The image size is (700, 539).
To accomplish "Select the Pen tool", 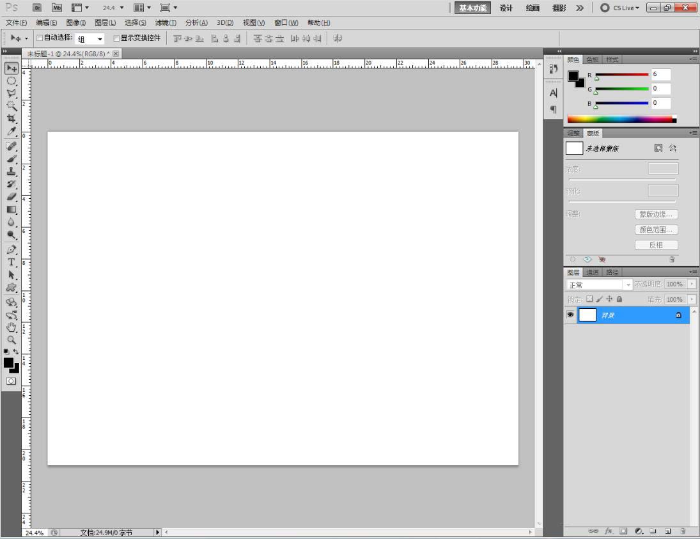I will (12, 249).
